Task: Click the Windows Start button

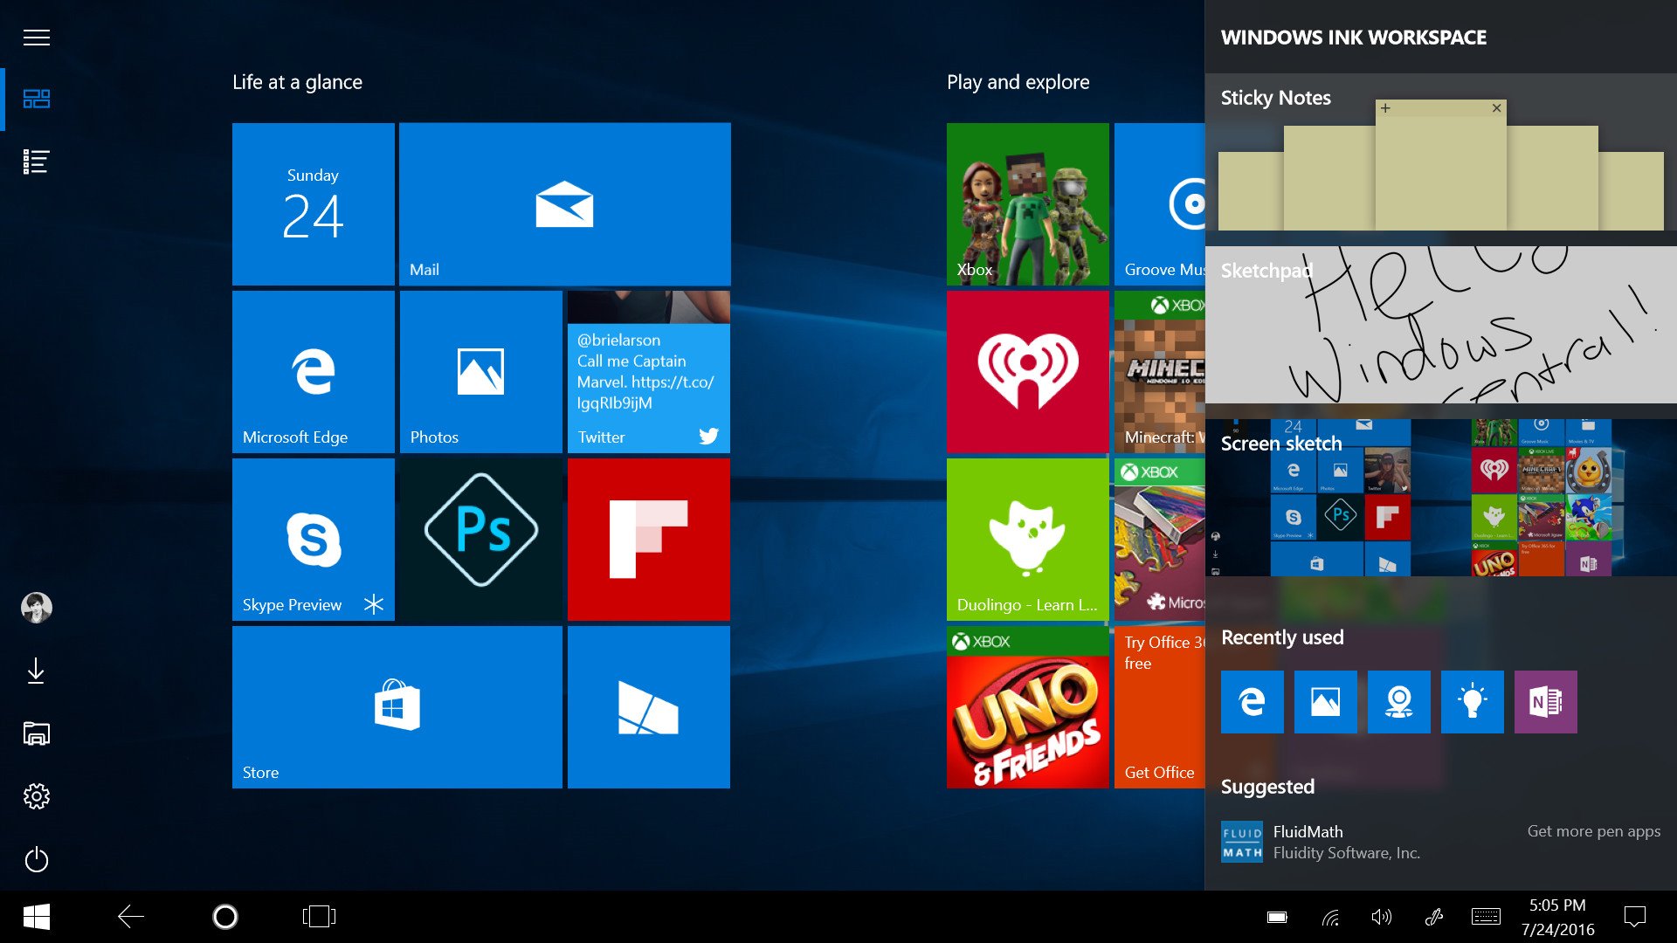Action: tap(36, 917)
